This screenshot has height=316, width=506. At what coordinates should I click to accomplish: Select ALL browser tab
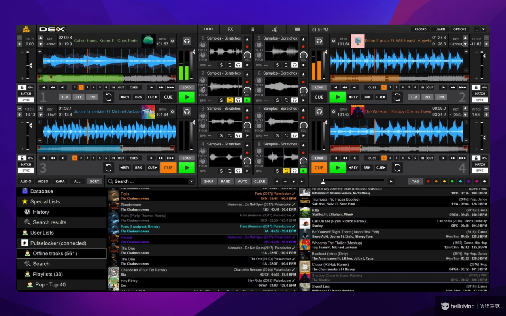point(77,181)
